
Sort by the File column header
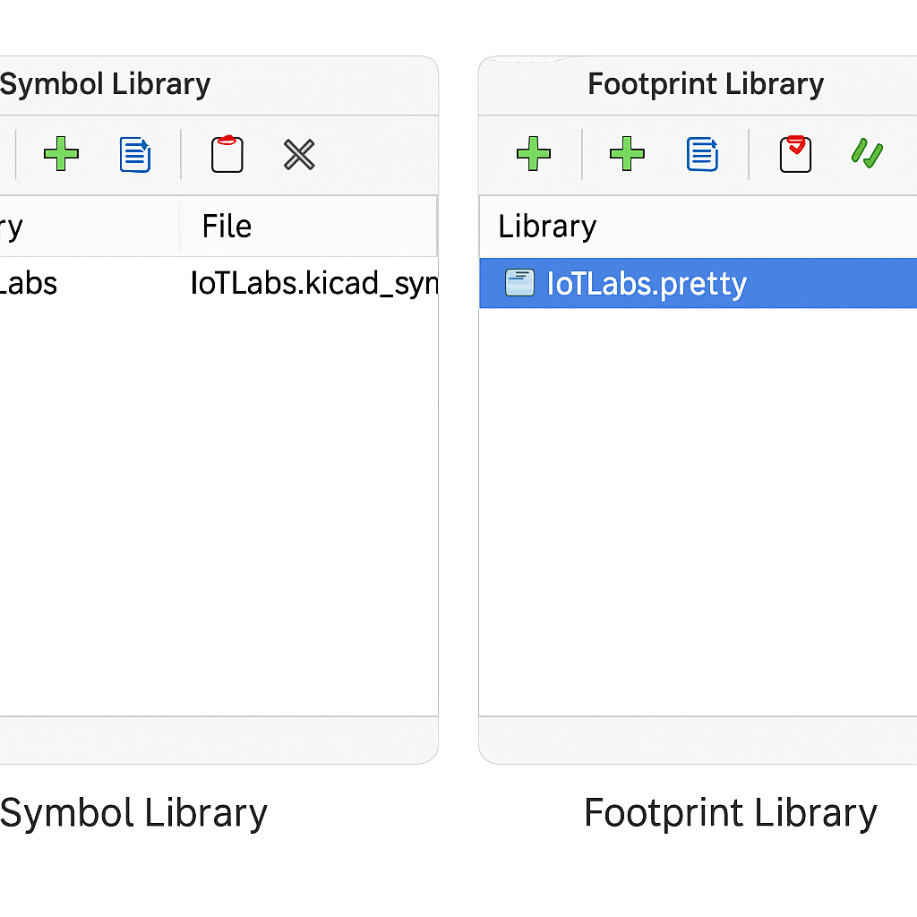click(227, 227)
